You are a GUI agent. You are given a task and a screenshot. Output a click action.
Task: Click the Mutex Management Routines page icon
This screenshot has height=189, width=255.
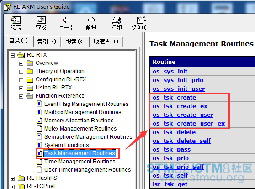[39, 129]
